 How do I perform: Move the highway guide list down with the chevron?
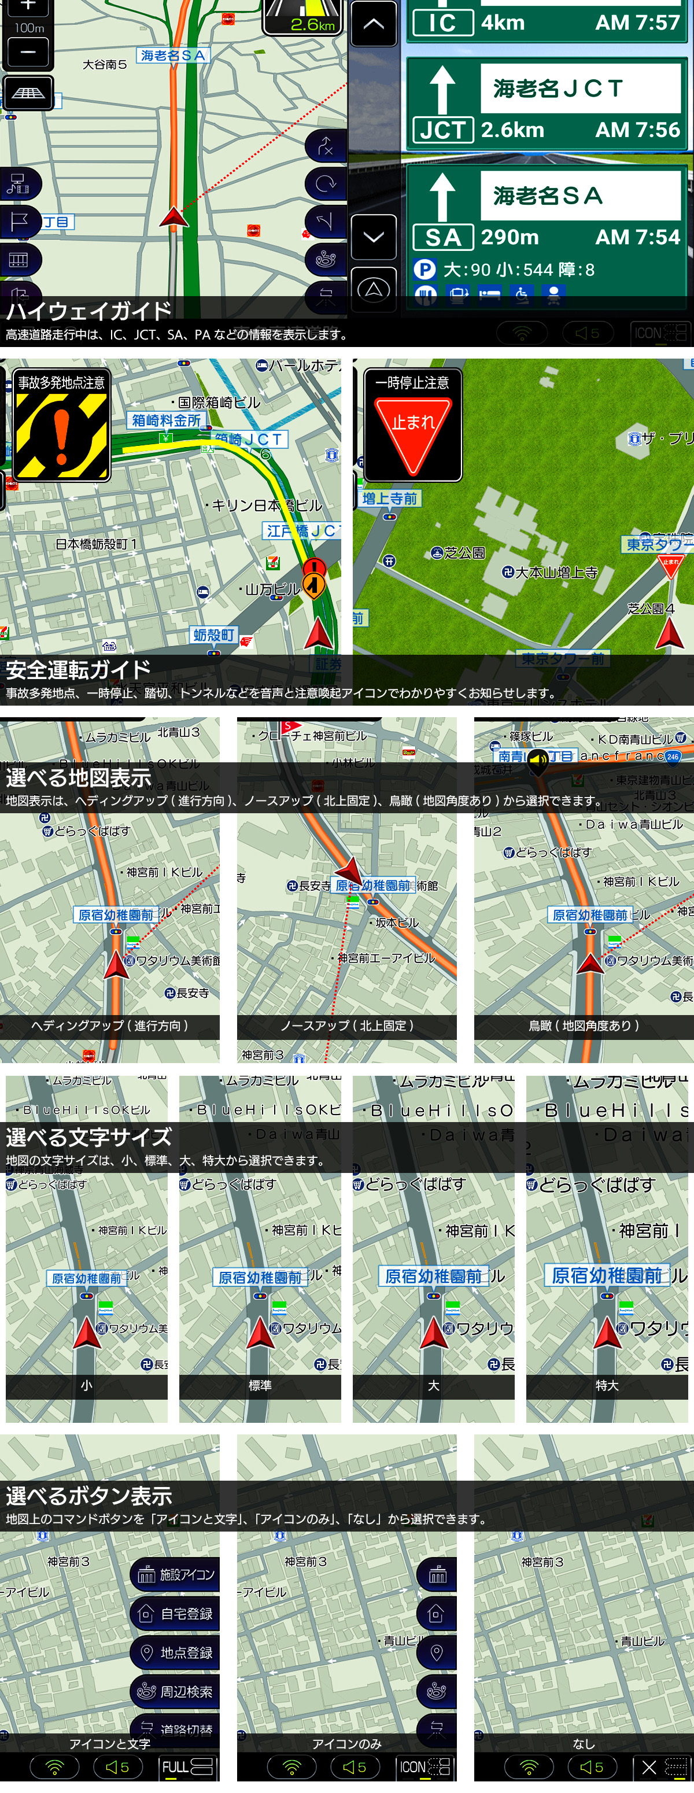pos(374,237)
